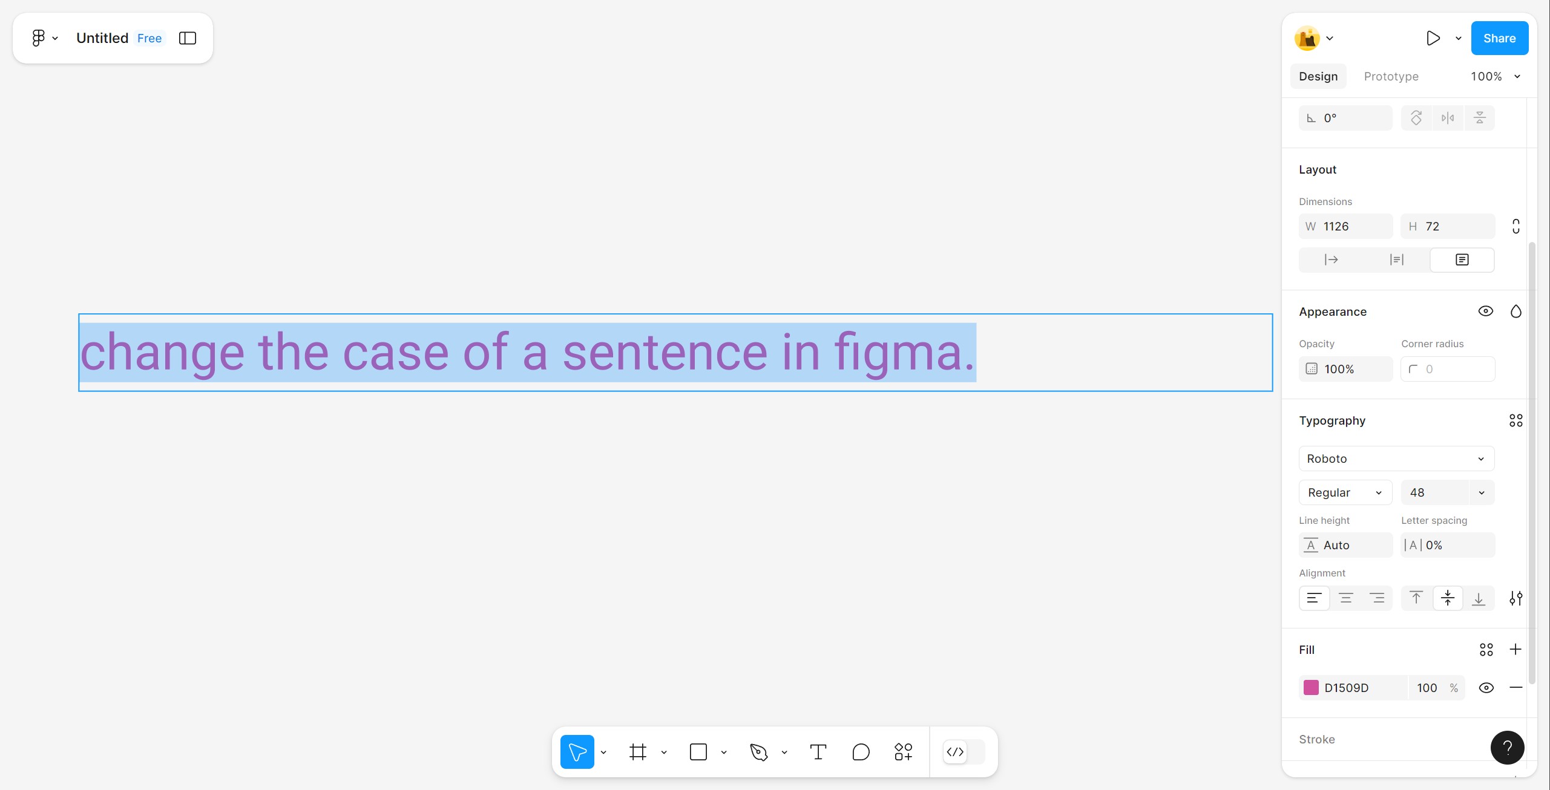
Task: Click the width W 1126 input field
Action: [1345, 226]
